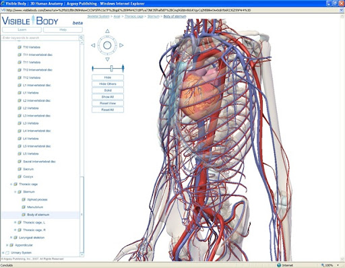Collapse the Sternum tree node
The image size is (345, 268).
pyautogui.click(x=15, y=192)
